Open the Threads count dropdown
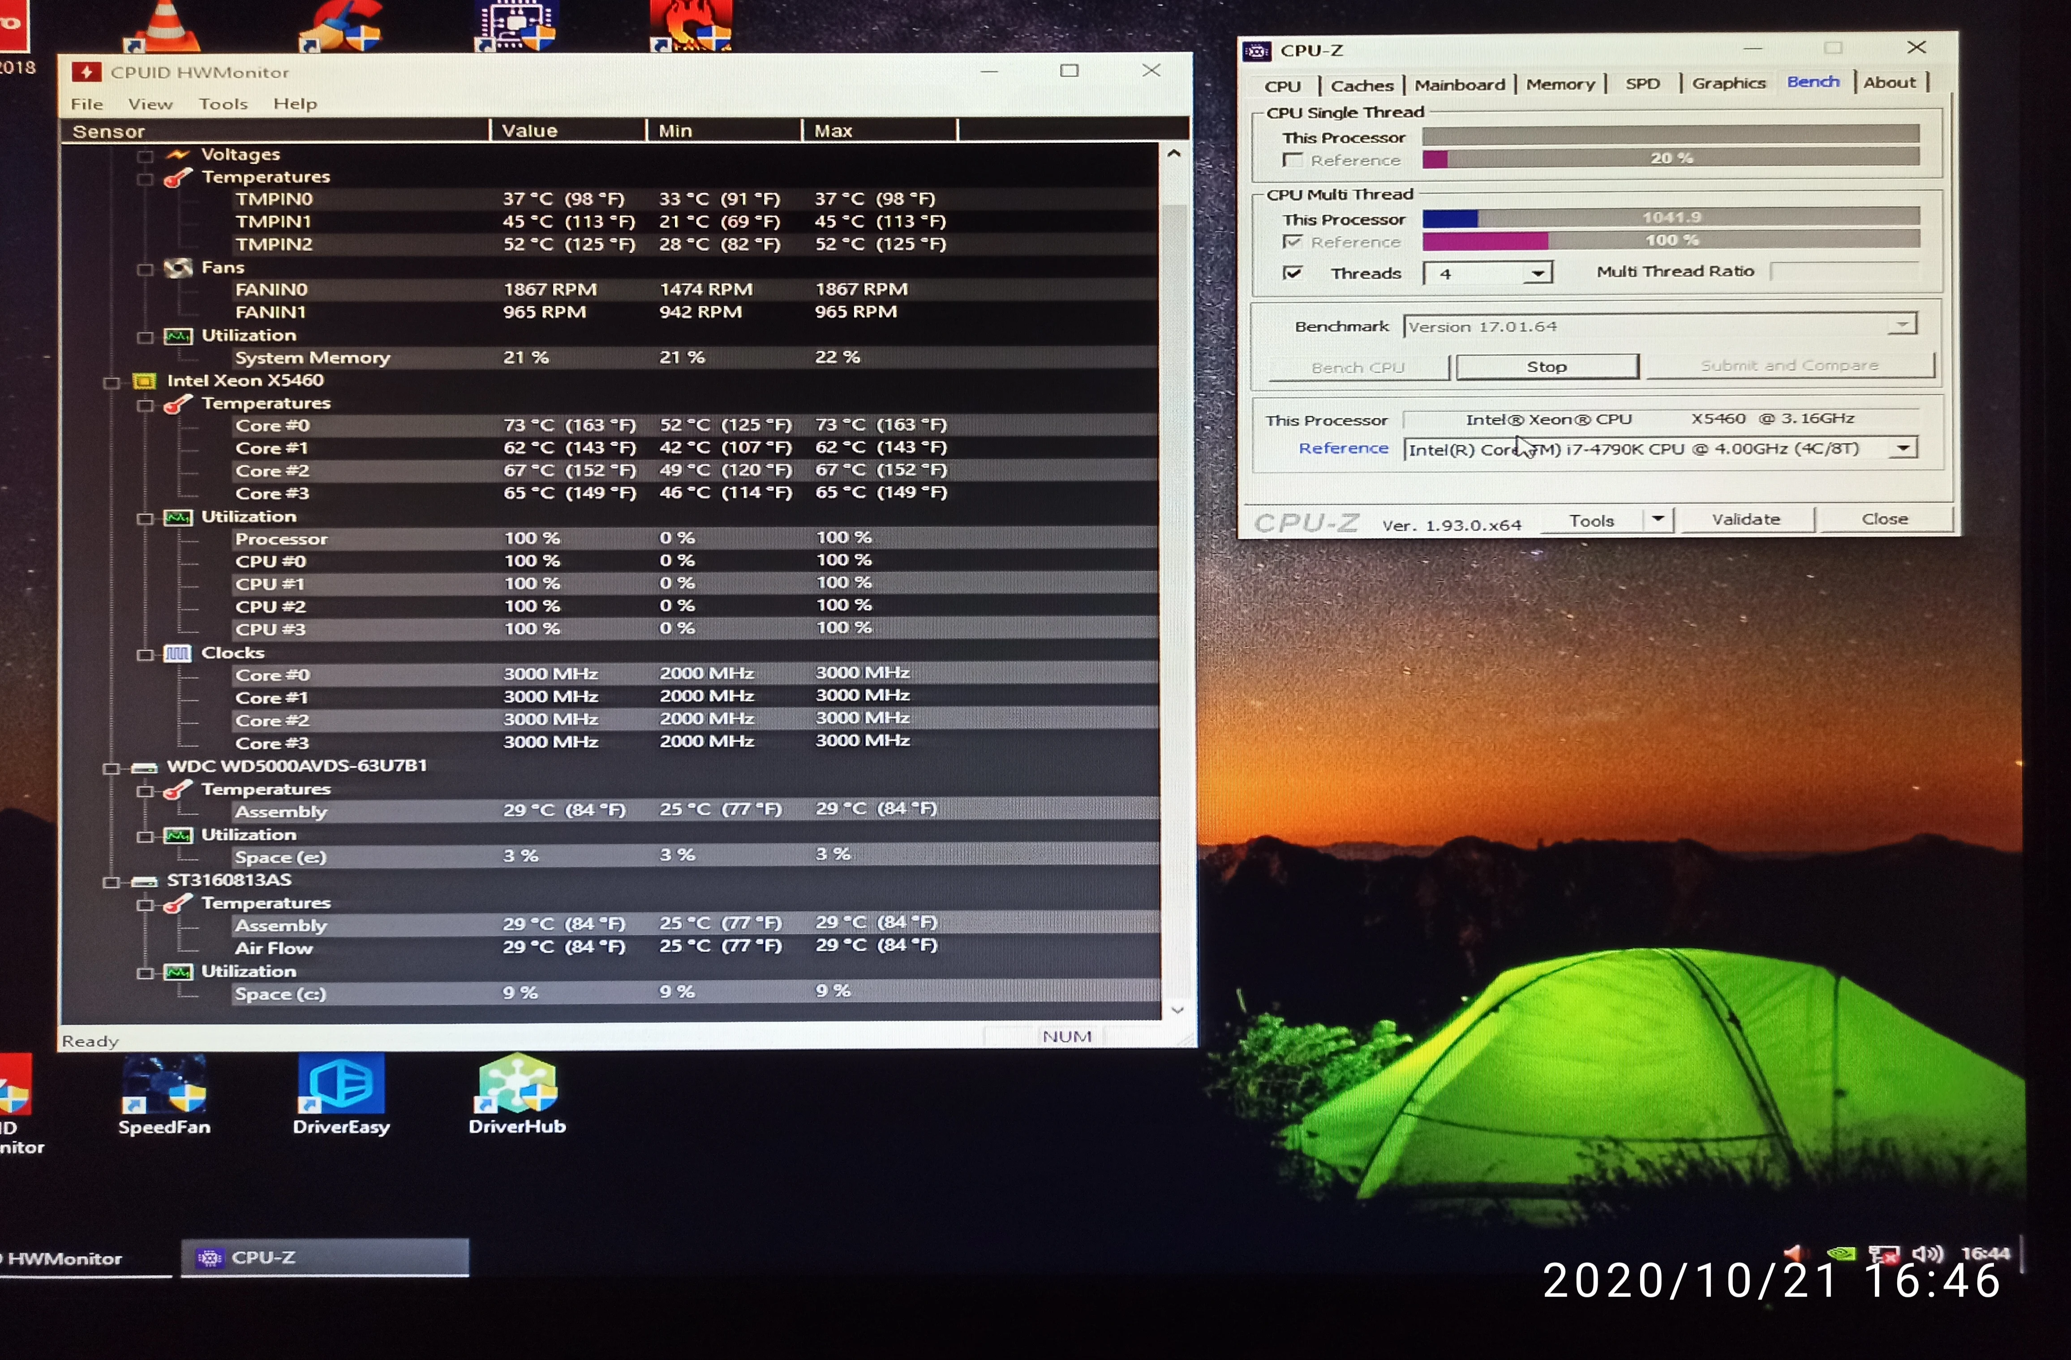Screen dimensions: 2071x1360 pos(1538,274)
